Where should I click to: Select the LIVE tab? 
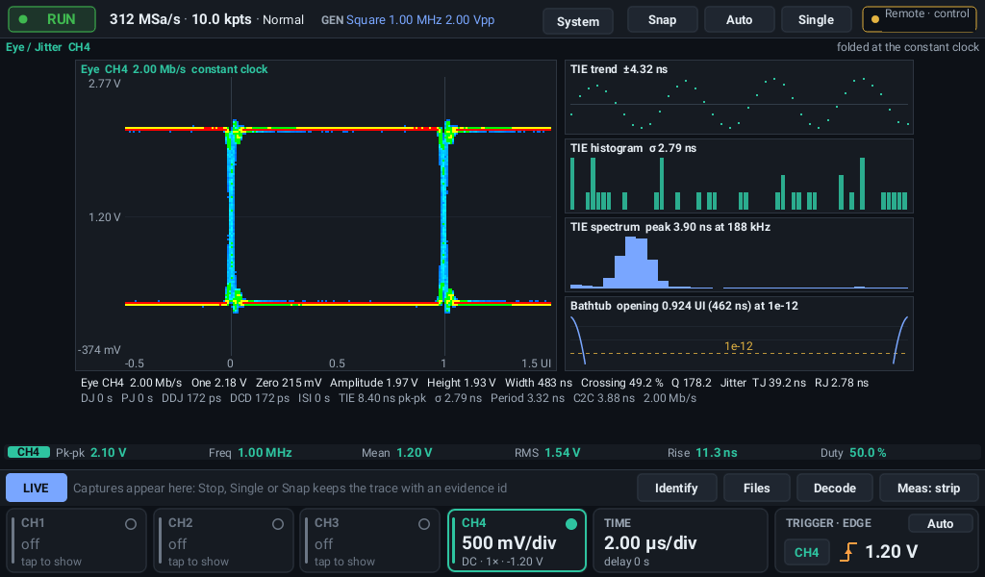(37, 488)
